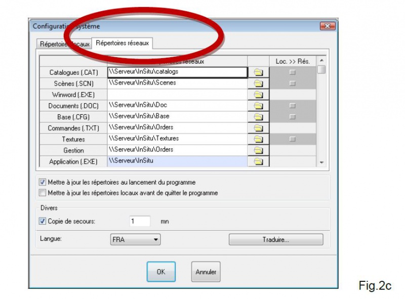
Task: Open folder browser for Winword (.EXE)
Action: click(258, 95)
